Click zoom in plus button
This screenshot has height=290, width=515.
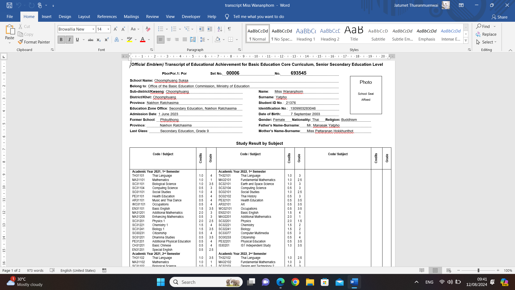[498, 270]
